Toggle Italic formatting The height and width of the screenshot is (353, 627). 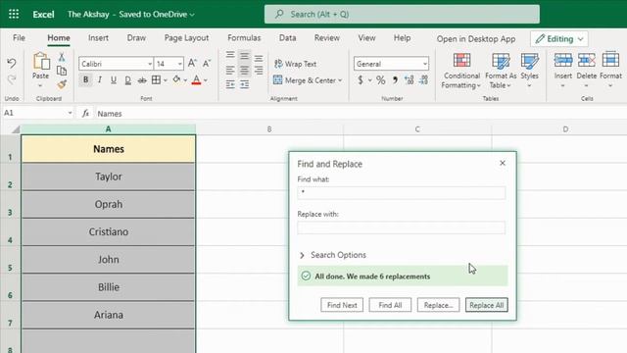tap(100, 80)
